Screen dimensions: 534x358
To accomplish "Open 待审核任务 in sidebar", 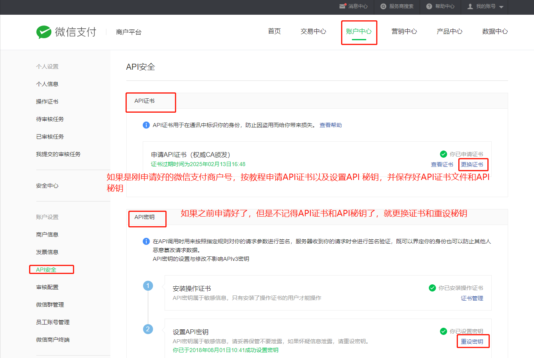I will [50, 119].
